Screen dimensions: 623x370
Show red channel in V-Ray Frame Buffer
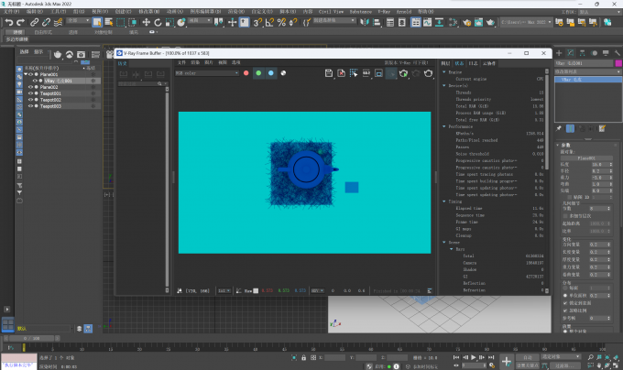click(x=246, y=71)
